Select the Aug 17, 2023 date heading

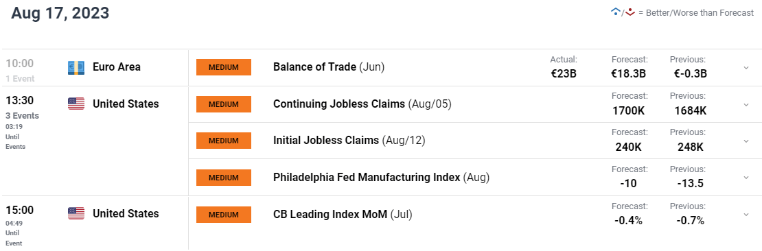pyautogui.click(x=60, y=14)
